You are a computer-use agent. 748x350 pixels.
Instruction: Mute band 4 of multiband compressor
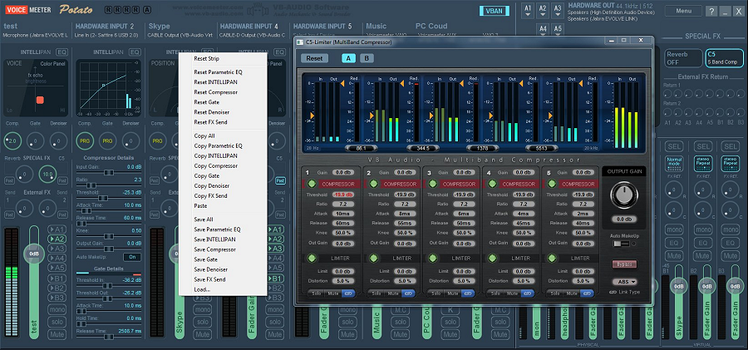tap(512, 293)
